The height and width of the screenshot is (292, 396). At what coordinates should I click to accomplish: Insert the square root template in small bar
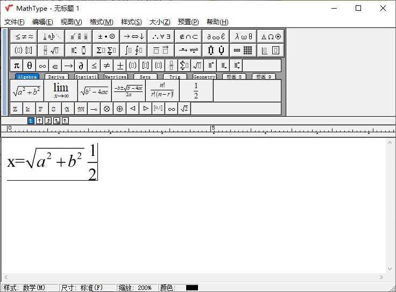[197, 66]
